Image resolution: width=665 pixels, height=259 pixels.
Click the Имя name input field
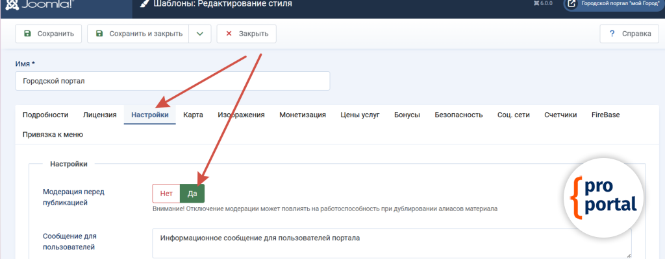point(172,81)
